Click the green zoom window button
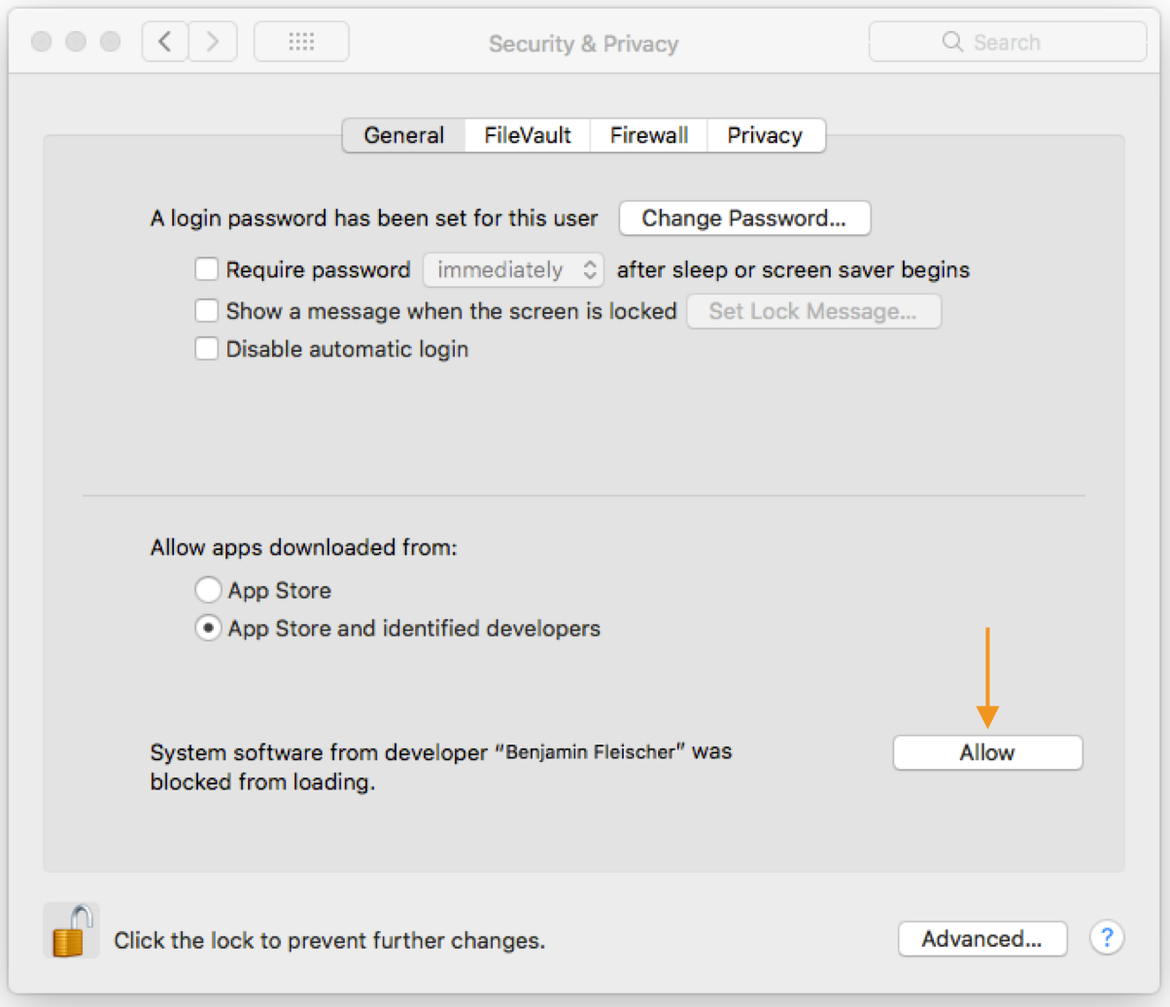The image size is (1170, 1007). [111, 42]
